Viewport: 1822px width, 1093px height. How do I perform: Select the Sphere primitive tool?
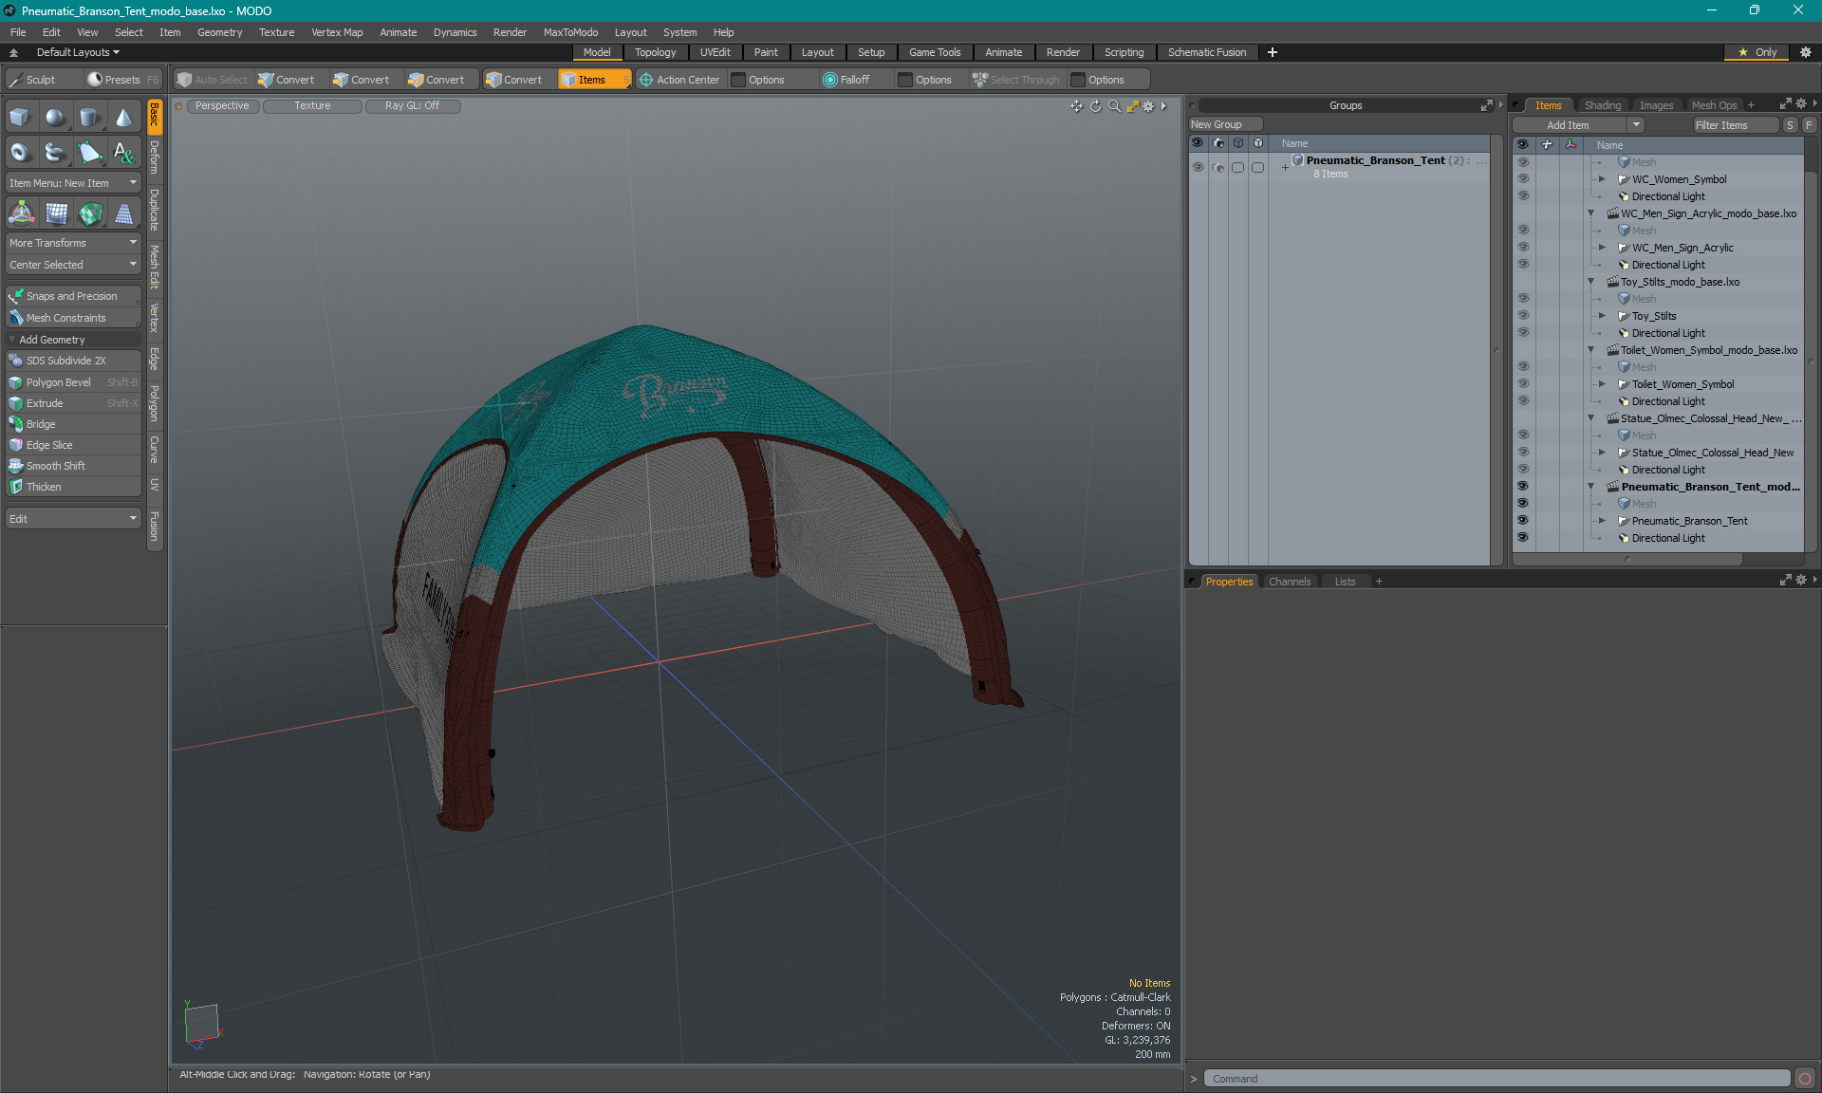55,118
